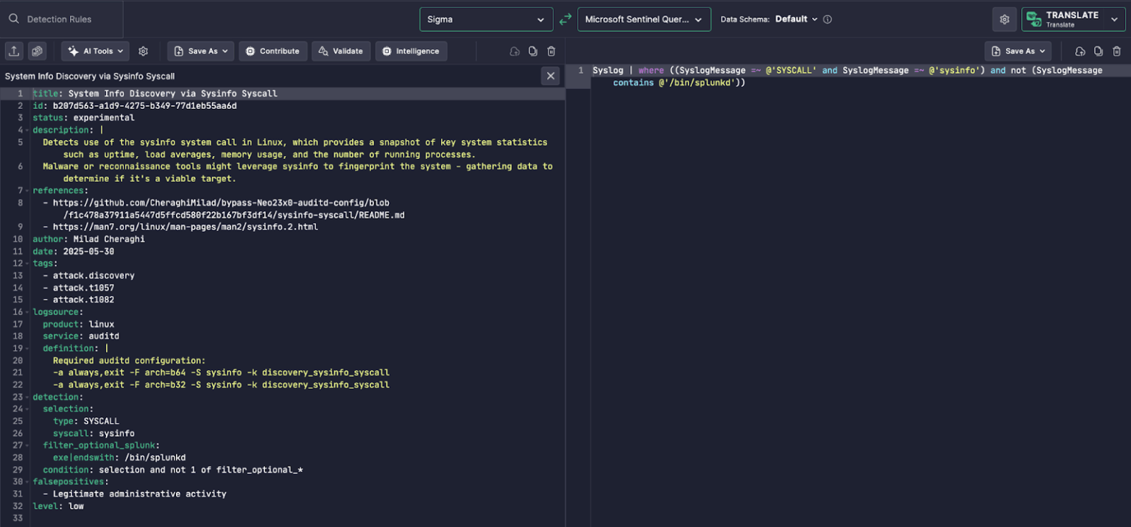Expand the AI Tools menu
This screenshot has width=1131, height=527.
pos(94,51)
